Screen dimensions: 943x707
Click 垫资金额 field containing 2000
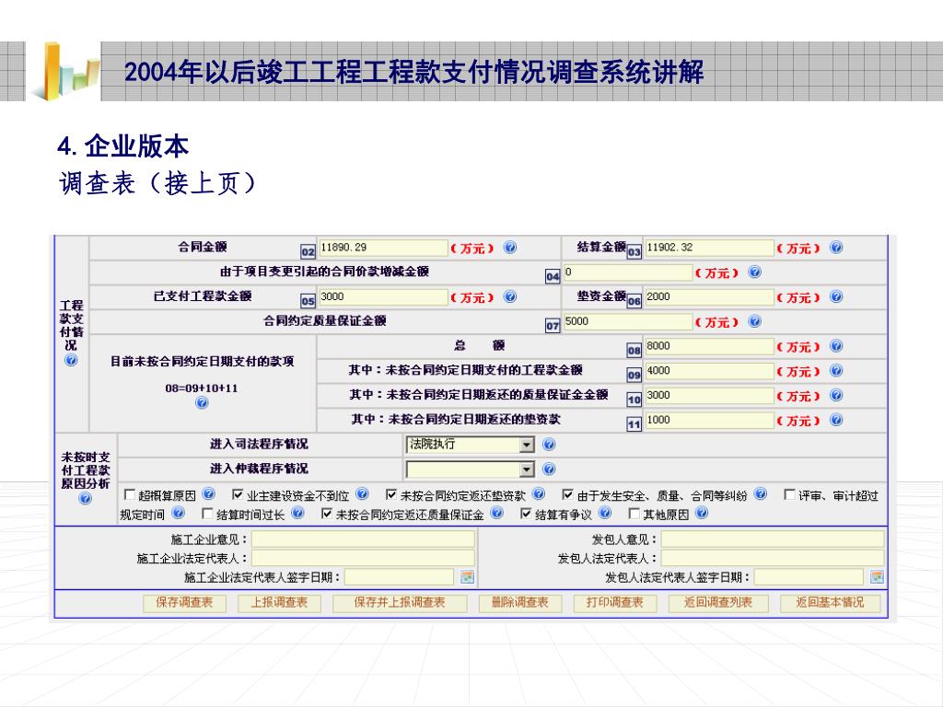709,297
